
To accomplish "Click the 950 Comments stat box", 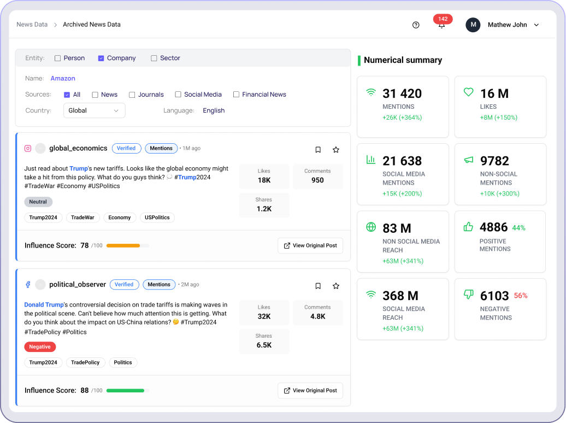I will (x=317, y=177).
